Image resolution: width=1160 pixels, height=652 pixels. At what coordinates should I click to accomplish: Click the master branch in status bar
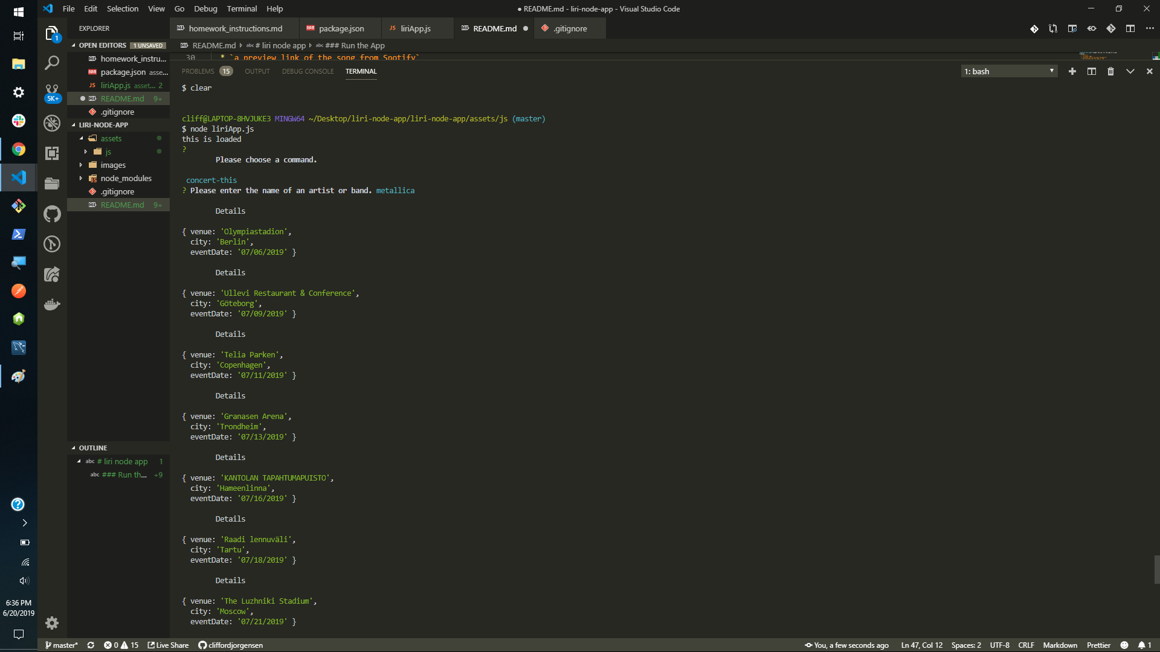coord(62,645)
